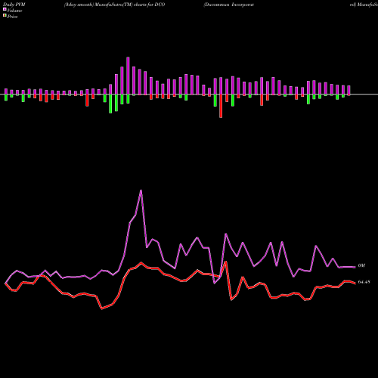
Task: Click the longest red downward price bar
Action: [221, 106]
